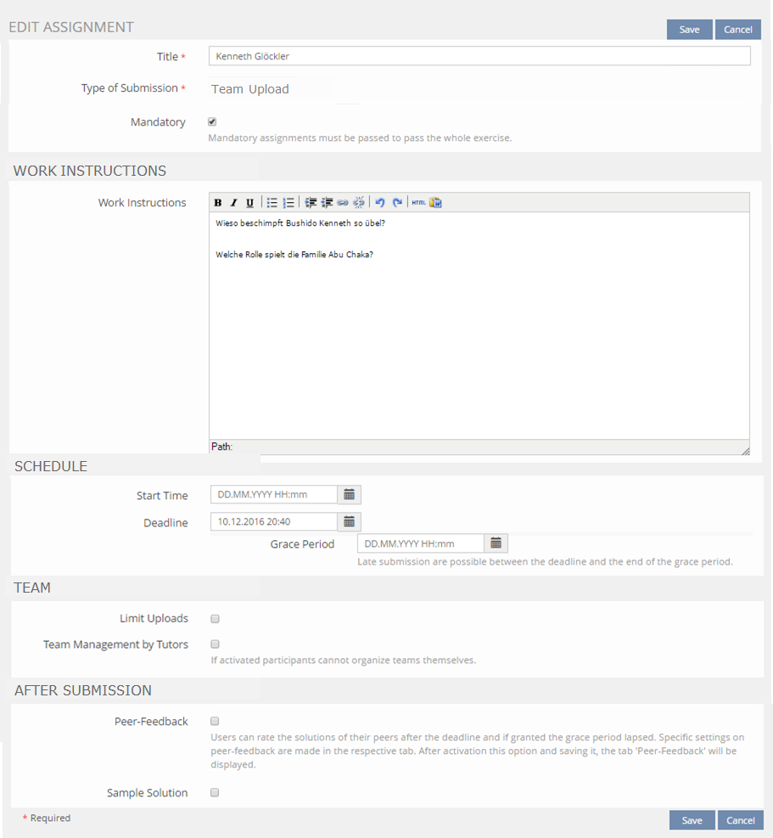This screenshot has height=838, width=773.
Task: Click the top Save button
Action: [689, 30]
